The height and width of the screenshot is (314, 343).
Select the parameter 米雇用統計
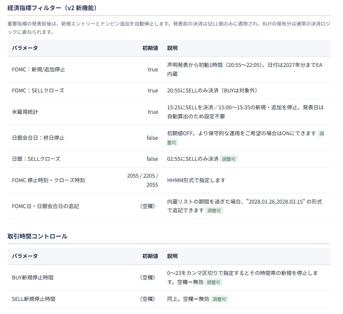tap(25, 112)
